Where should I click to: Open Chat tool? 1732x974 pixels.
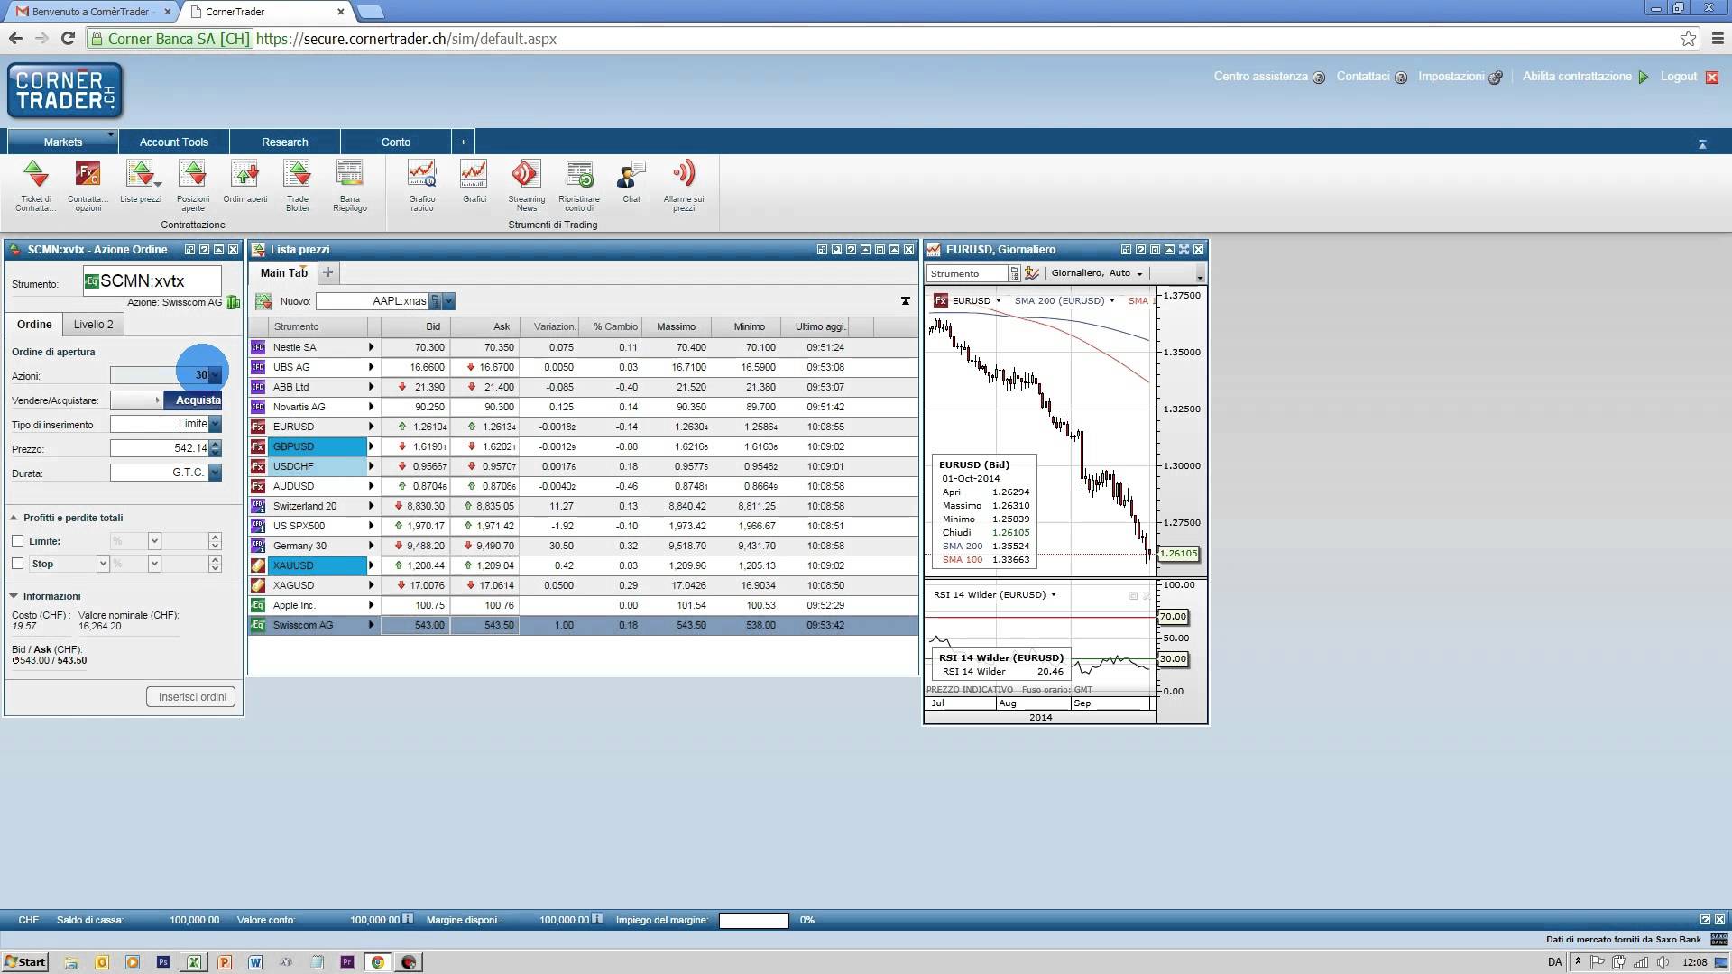coord(631,182)
